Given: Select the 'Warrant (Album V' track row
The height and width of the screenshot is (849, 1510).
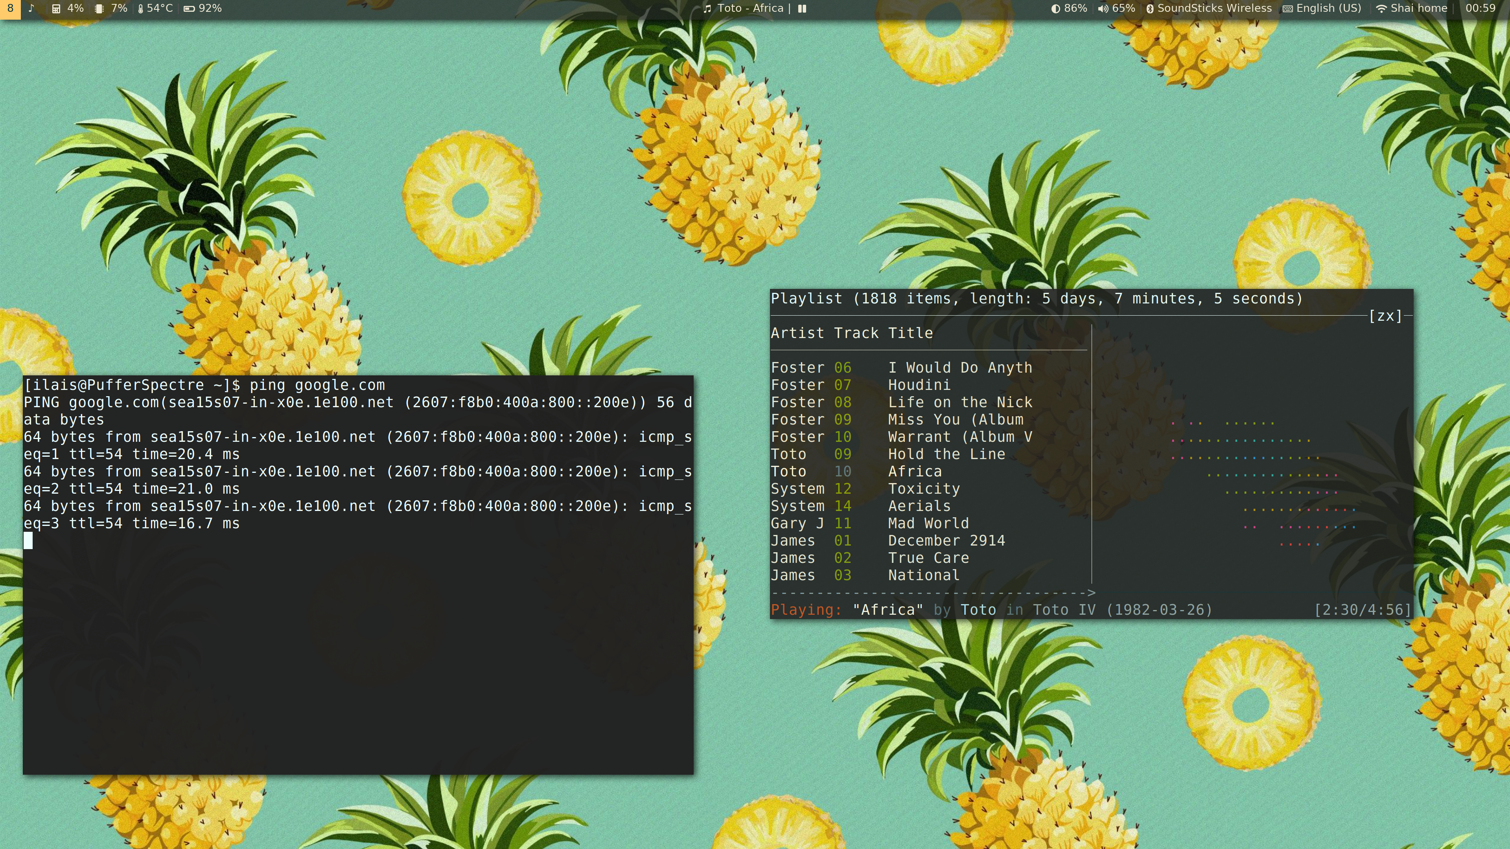Looking at the screenshot, I should pos(929,437).
